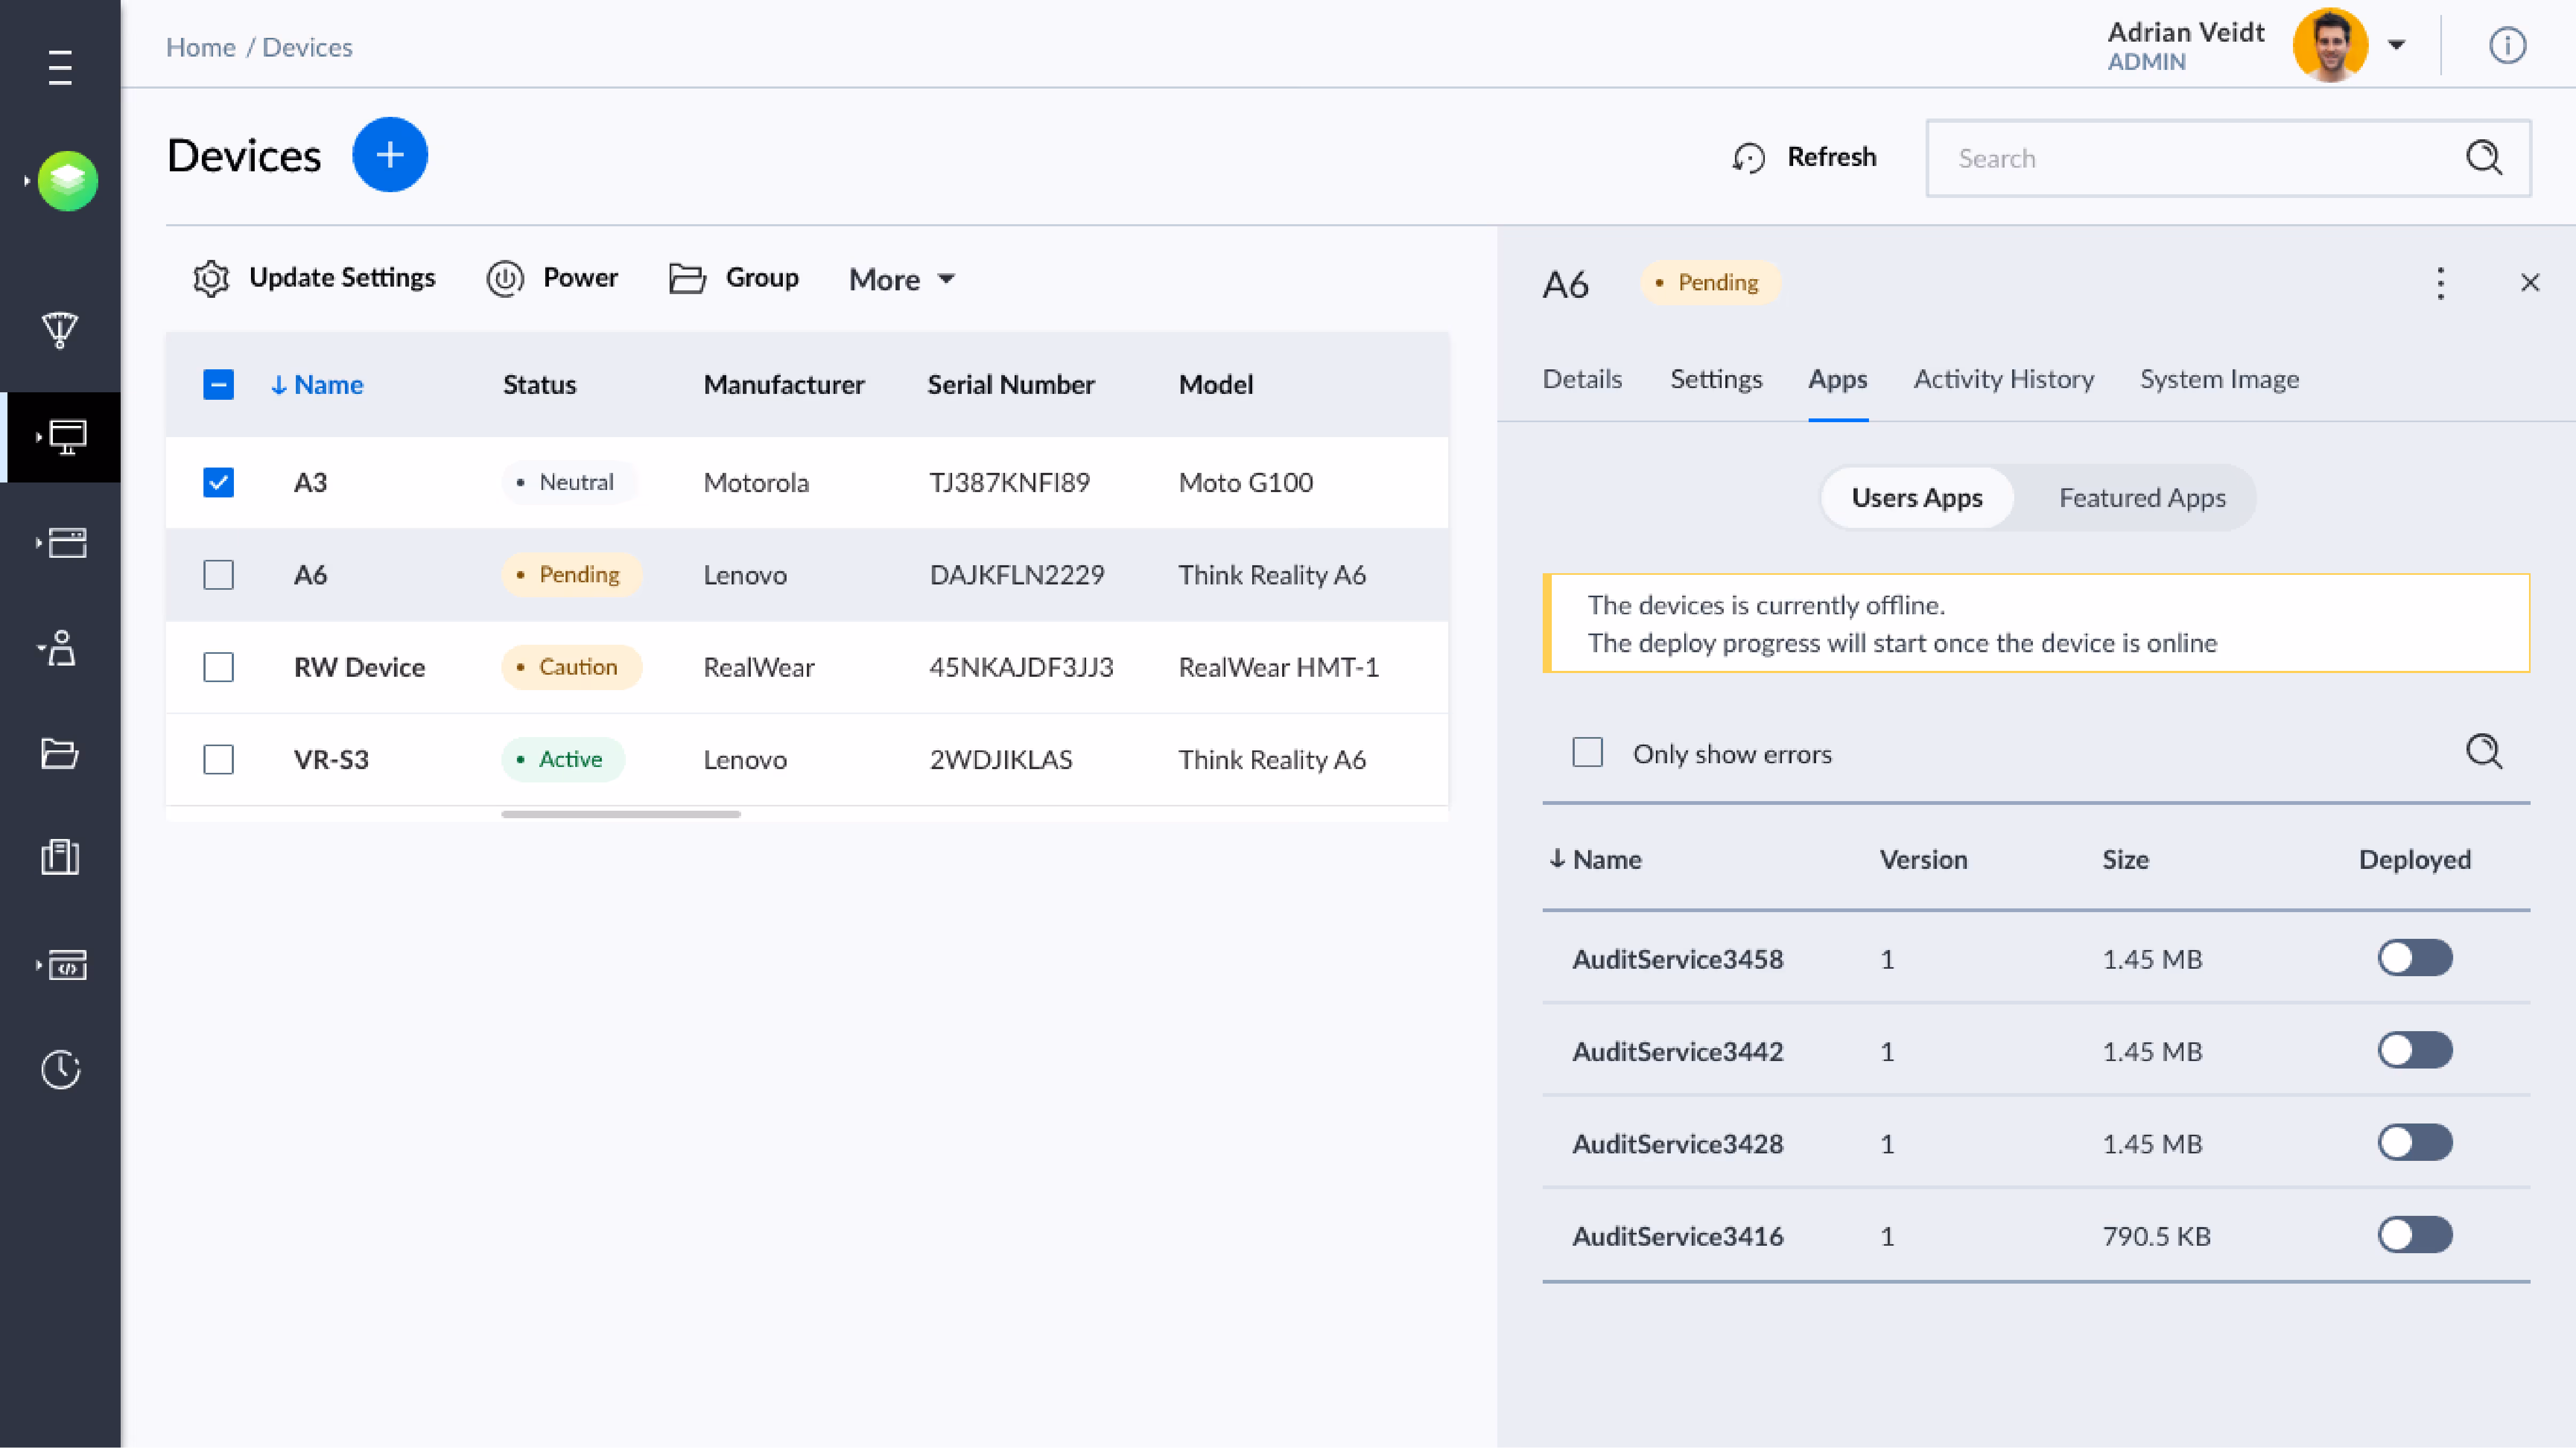
Task: Toggle deployment for AuditService3458
Action: tap(2414, 959)
